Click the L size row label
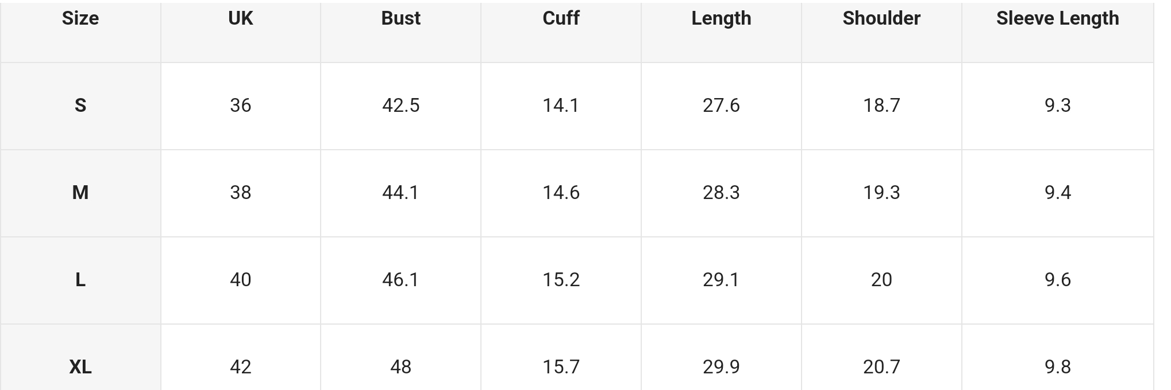The image size is (1171, 390). tap(80, 280)
